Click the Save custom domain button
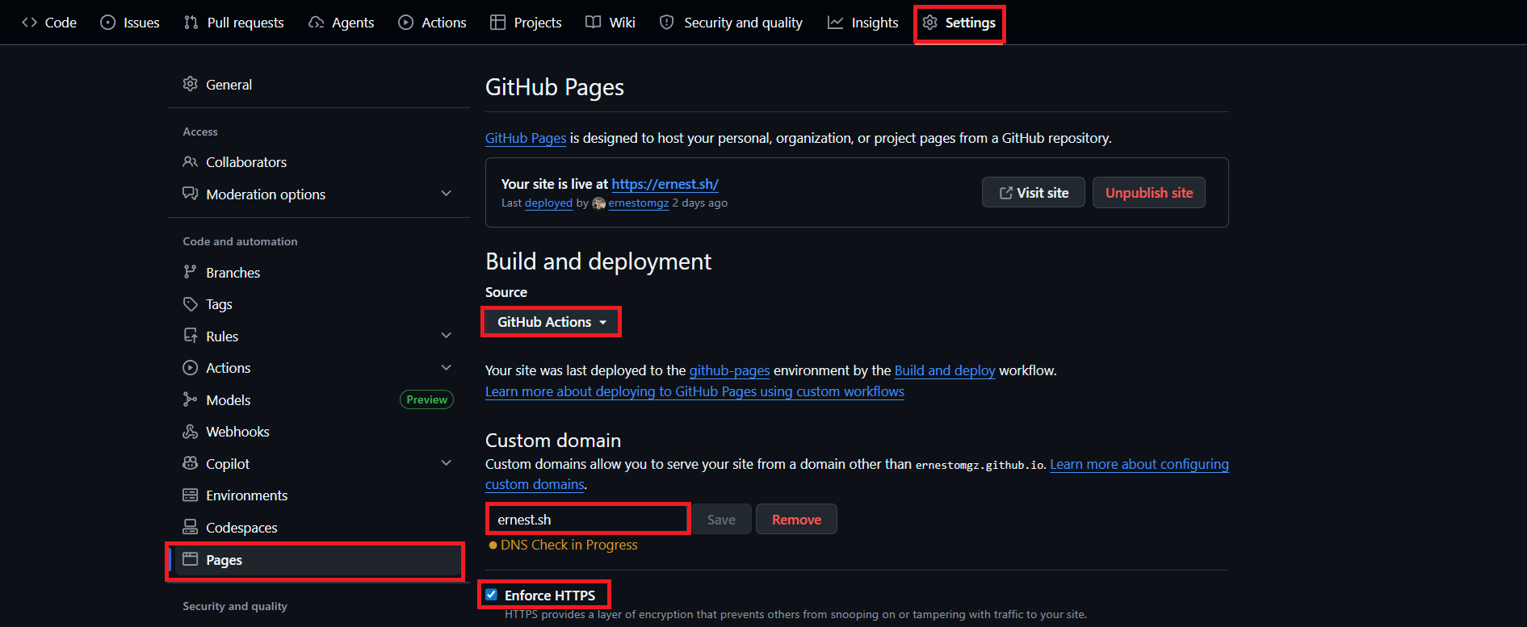The image size is (1527, 627). point(721,520)
